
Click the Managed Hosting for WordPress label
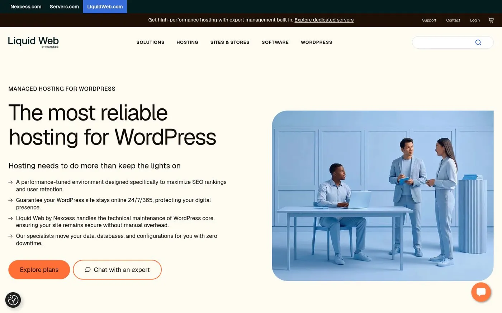click(x=62, y=89)
